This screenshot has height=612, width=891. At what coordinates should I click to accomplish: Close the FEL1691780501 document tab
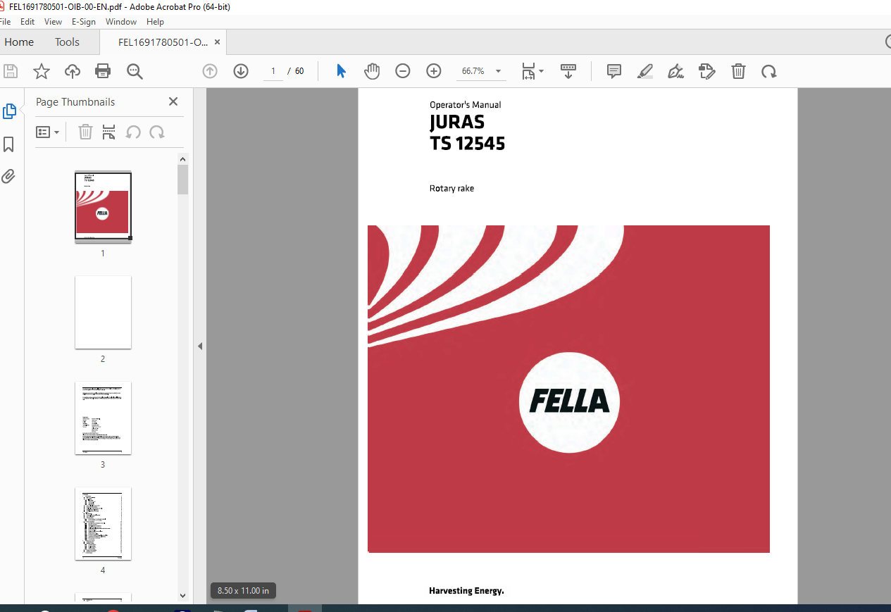[x=218, y=42]
